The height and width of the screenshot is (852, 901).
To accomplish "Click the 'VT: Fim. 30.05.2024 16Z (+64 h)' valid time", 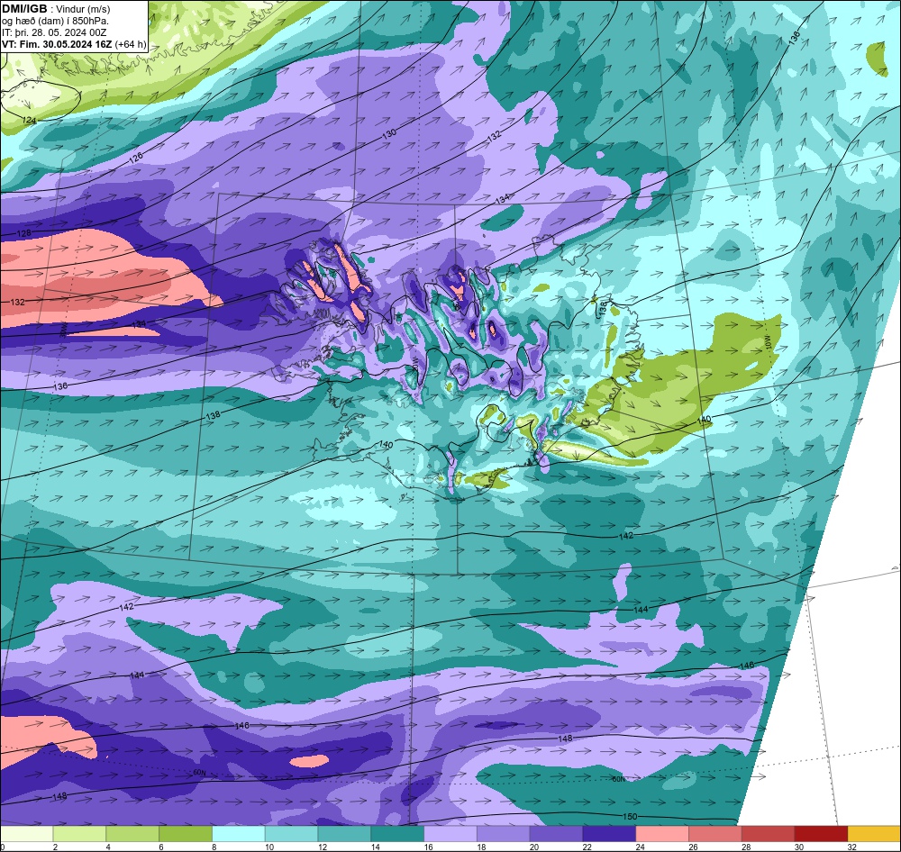I will coord(74,44).
